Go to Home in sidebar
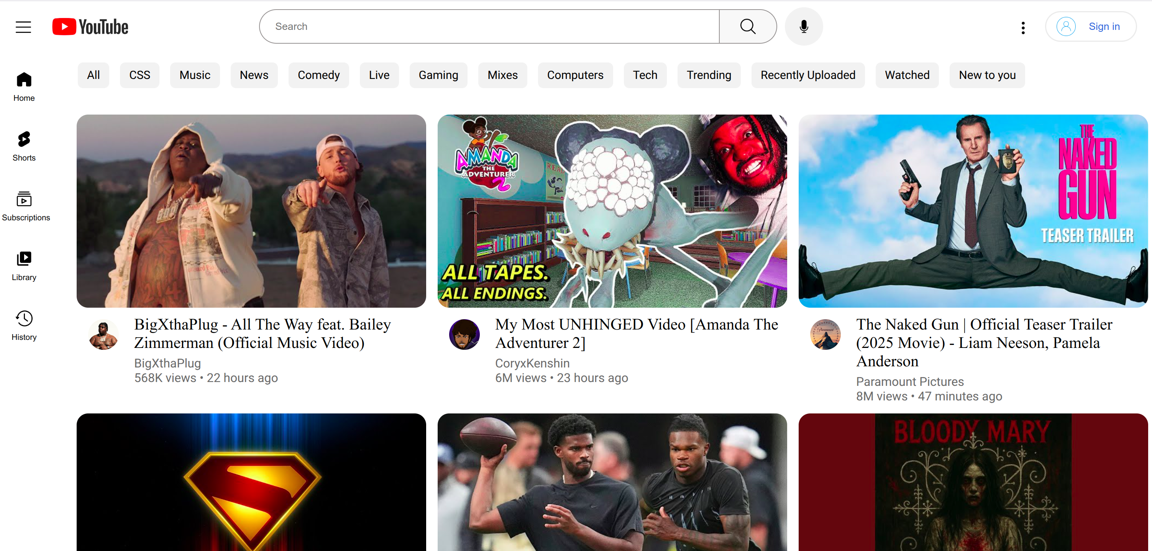1152x551 pixels. point(24,87)
